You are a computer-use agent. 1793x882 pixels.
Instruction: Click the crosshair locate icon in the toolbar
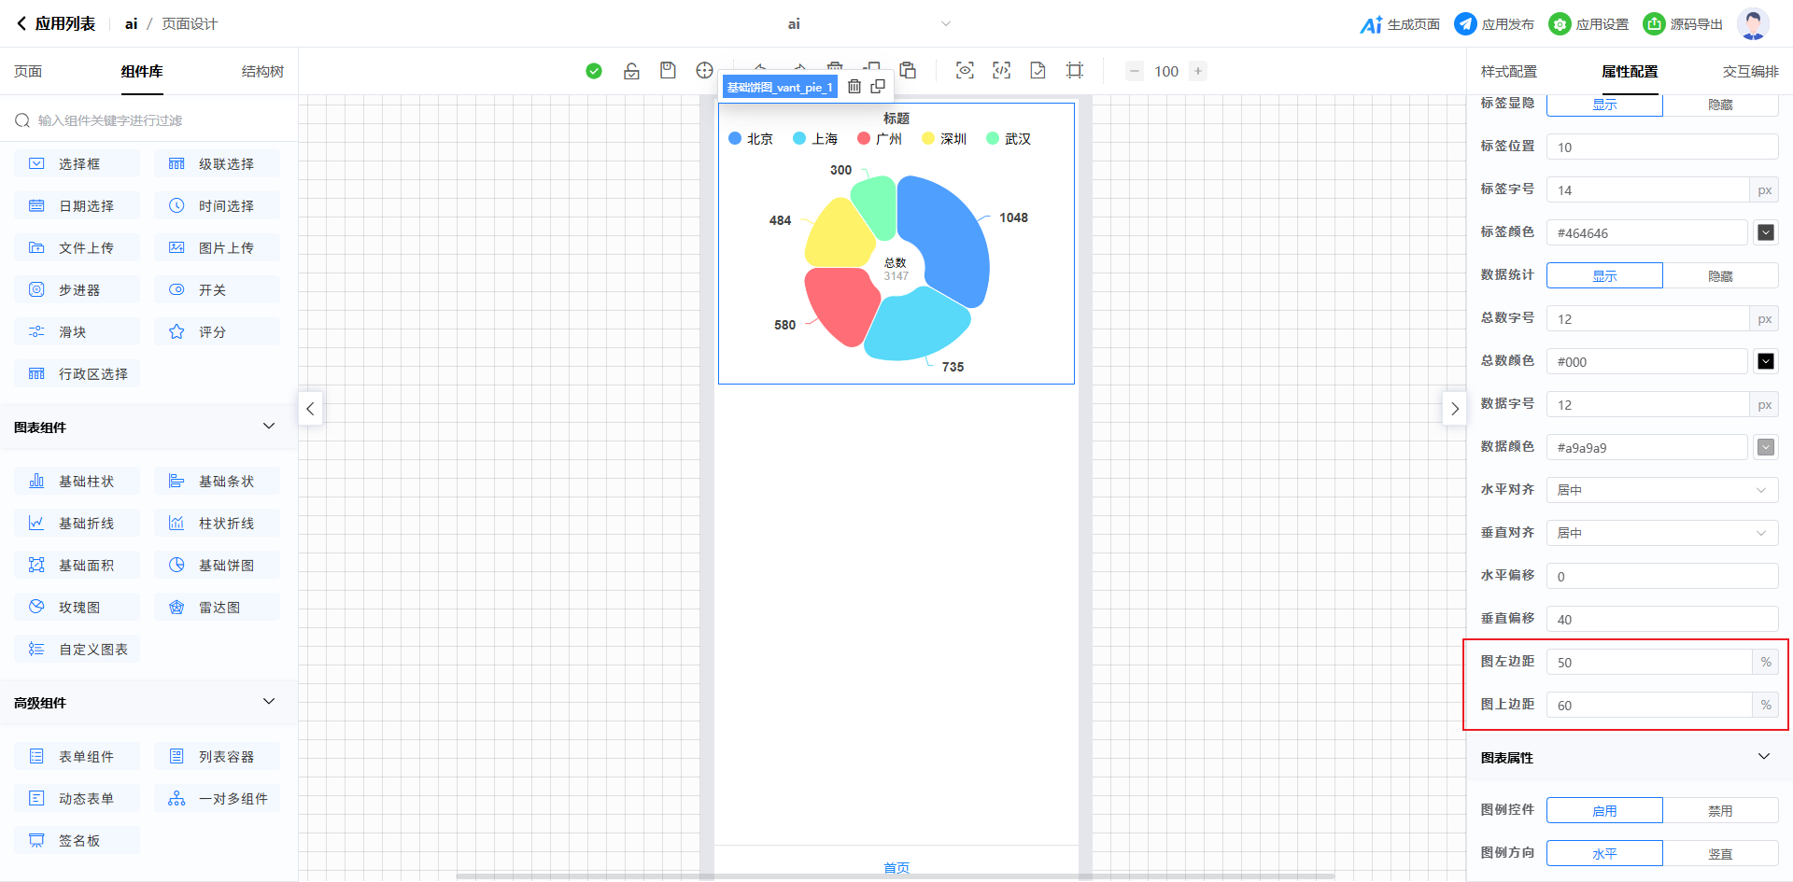tap(704, 71)
